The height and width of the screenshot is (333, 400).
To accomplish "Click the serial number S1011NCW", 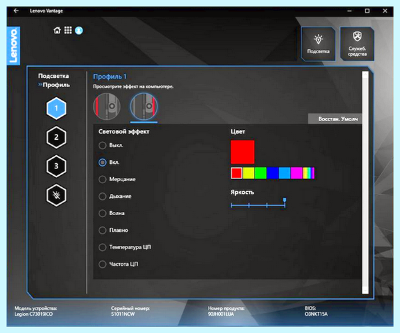I will (123, 314).
